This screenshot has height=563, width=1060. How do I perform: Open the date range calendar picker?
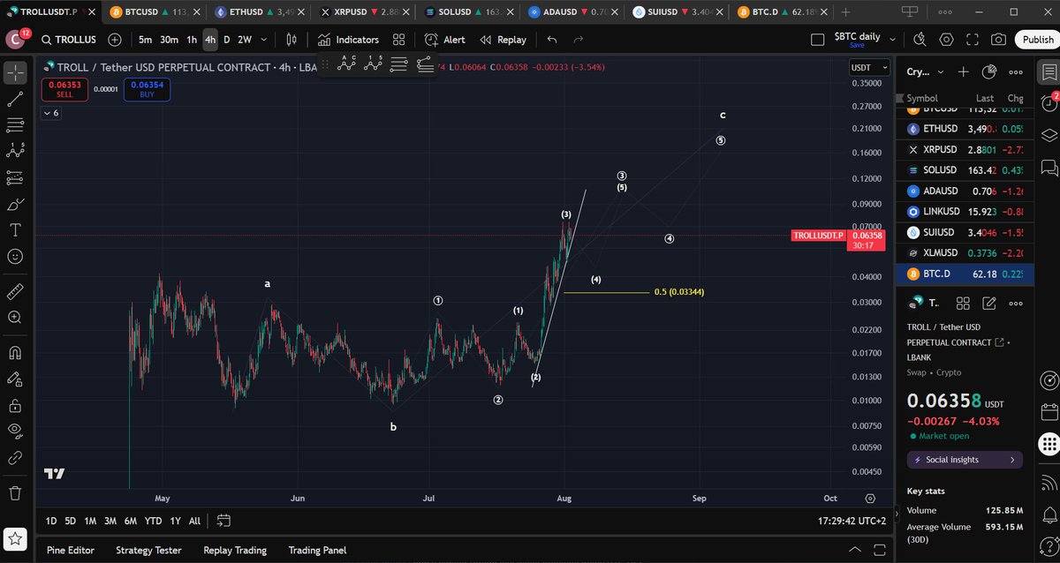point(223,521)
